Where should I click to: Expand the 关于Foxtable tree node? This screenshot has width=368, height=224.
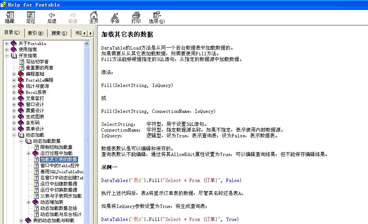pyautogui.click(x=7, y=44)
